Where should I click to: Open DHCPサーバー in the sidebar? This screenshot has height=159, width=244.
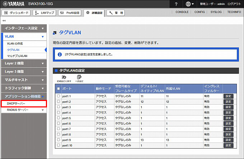[23, 103]
